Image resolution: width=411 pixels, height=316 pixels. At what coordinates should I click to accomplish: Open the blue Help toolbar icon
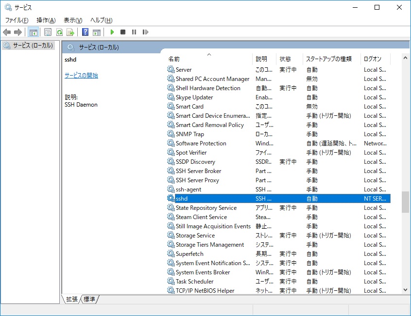(x=85, y=32)
